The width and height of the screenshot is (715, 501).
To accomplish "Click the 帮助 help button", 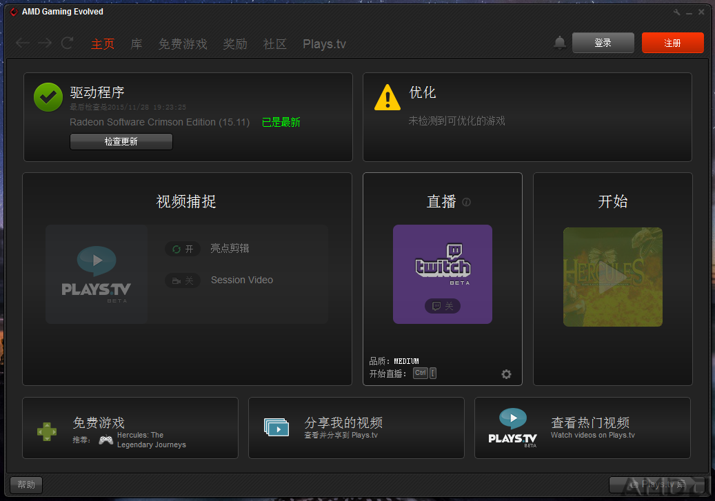I will pyautogui.click(x=26, y=484).
